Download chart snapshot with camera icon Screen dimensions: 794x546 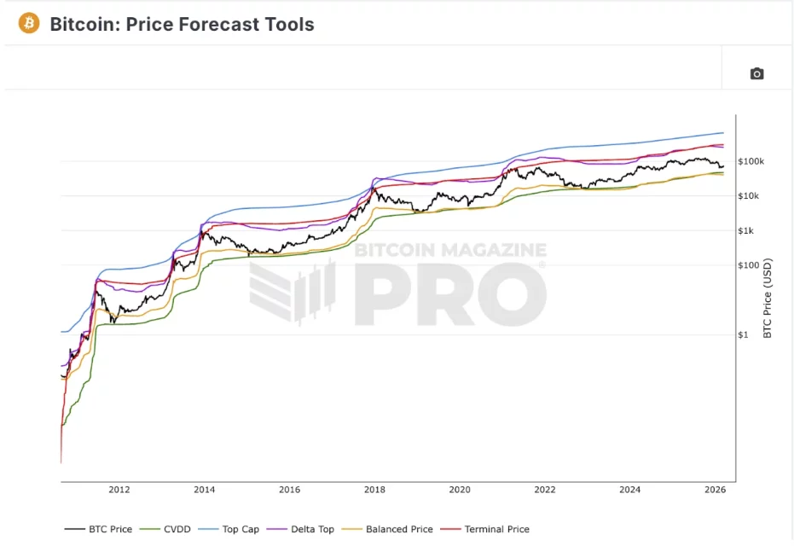[x=756, y=73]
